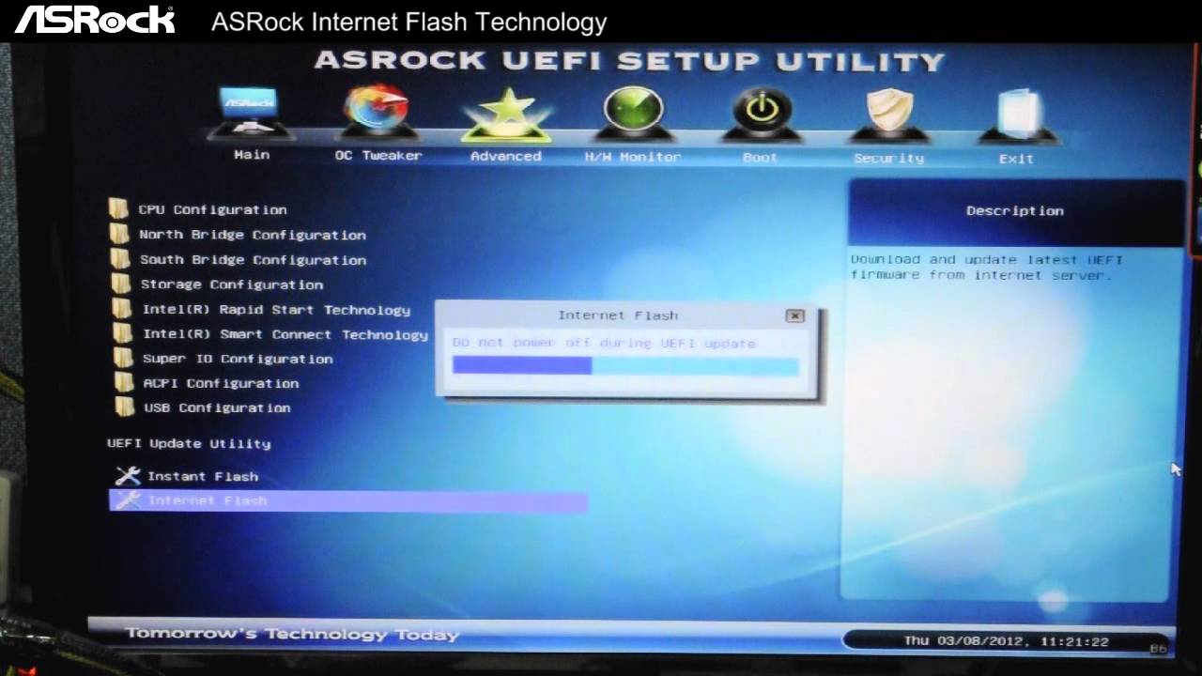Open Intel(R) Smart Connect Technology settings

point(285,334)
